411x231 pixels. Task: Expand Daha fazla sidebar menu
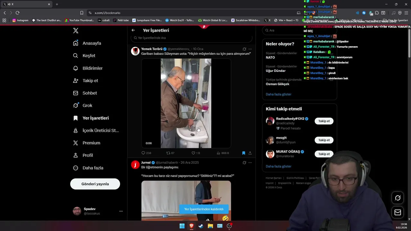coord(88,168)
